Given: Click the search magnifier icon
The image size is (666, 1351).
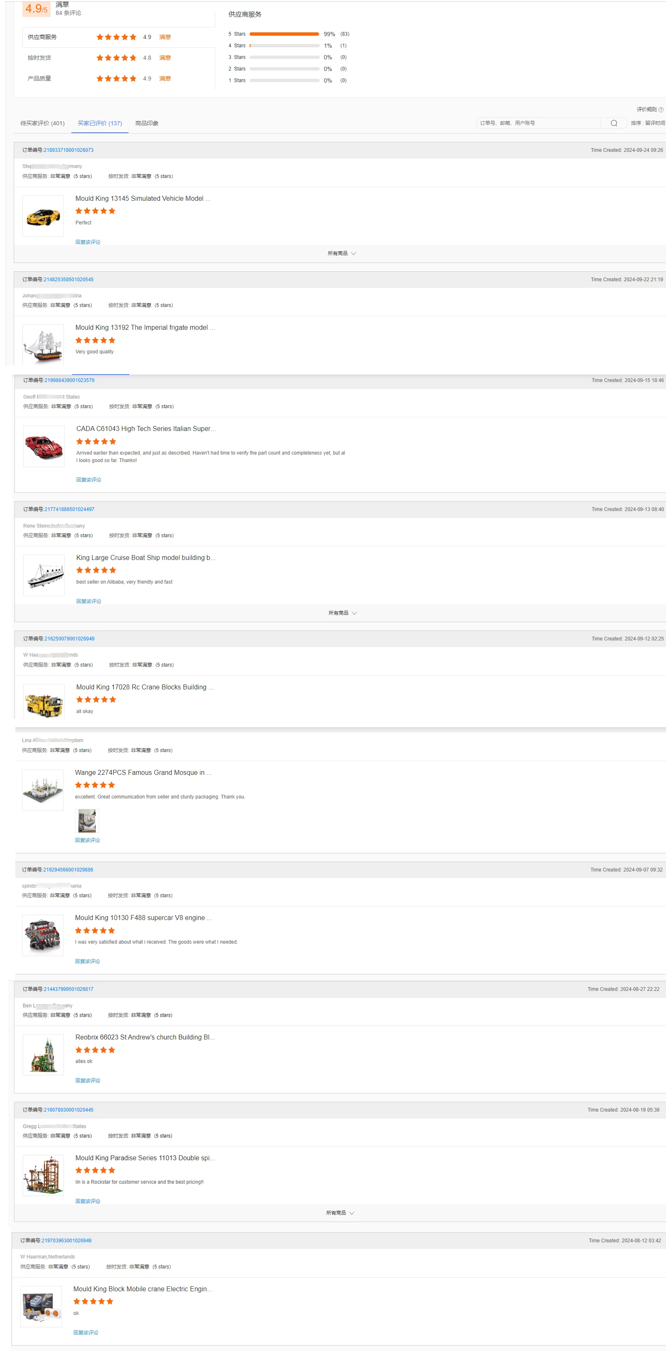Looking at the screenshot, I should tap(614, 123).
